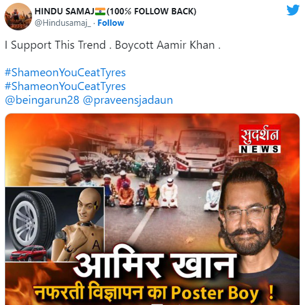The width and height of the screenshot is (307, 305).
Task: Click the (100% FOLLOW BACK) name text
Action: [151, 11]
